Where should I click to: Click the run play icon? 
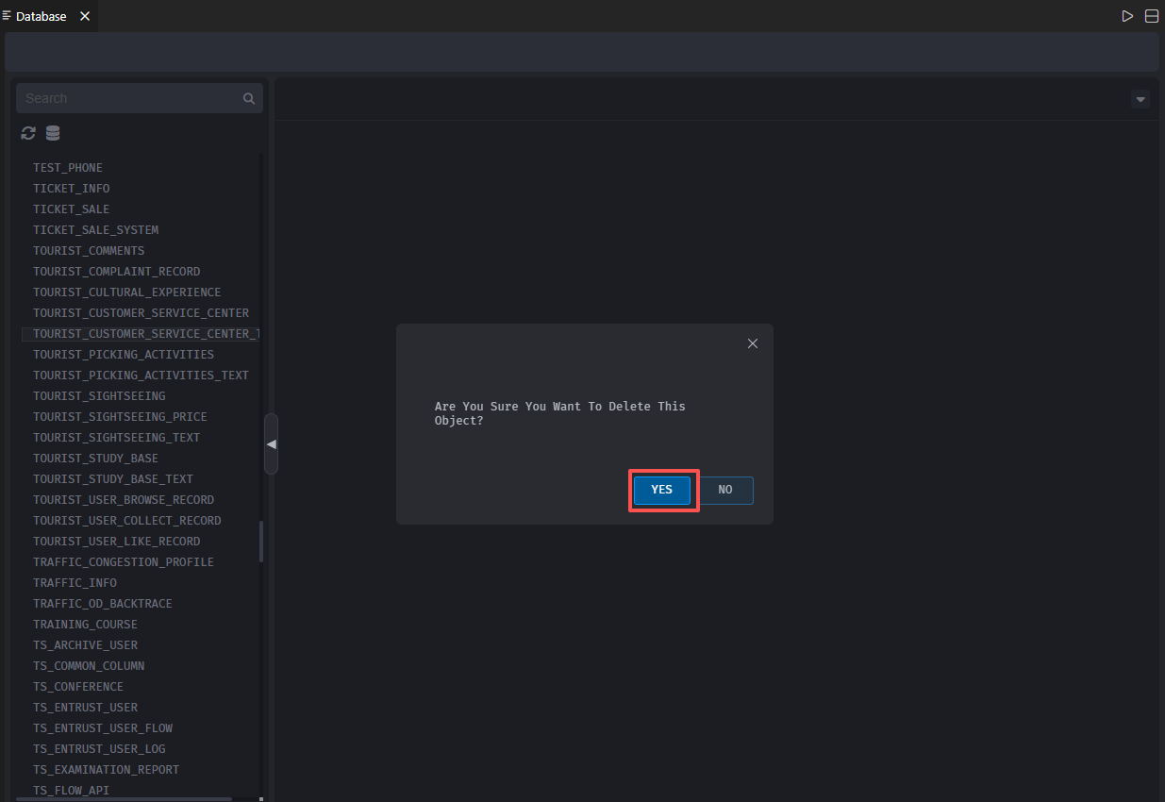(x=1127, y=16)
